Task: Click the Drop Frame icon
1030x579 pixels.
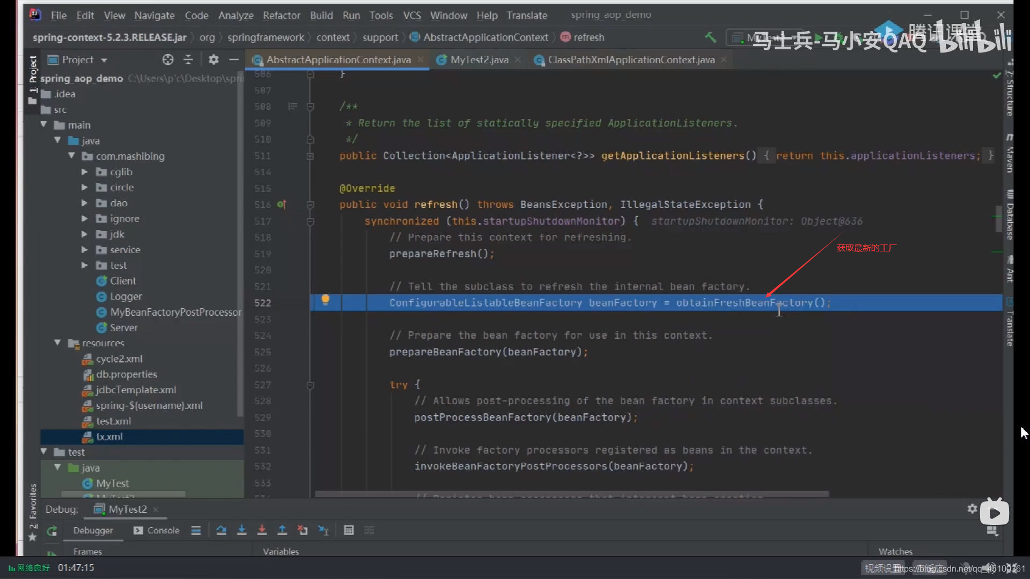Action: pos(303,530)
